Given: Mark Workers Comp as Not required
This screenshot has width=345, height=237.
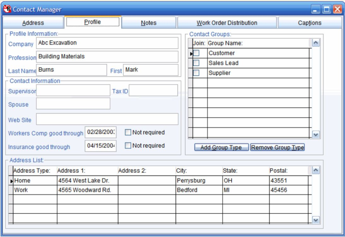Looking at the screenshot, I should pos(128,132).
